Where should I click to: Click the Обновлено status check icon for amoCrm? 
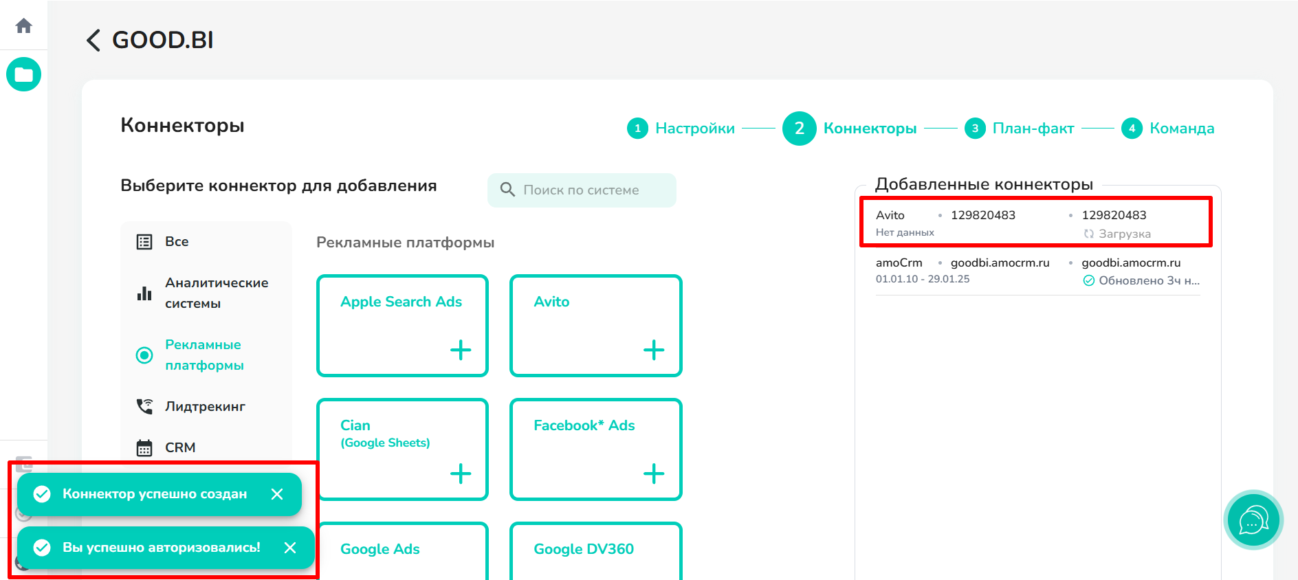pyautogui.click(x=1089, y=280)
